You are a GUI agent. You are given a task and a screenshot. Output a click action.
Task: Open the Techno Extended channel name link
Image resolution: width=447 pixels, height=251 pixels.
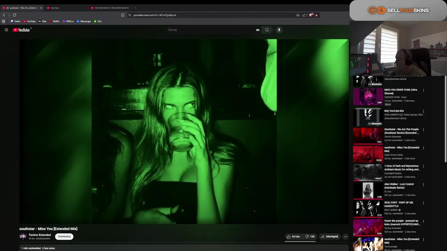40,235
